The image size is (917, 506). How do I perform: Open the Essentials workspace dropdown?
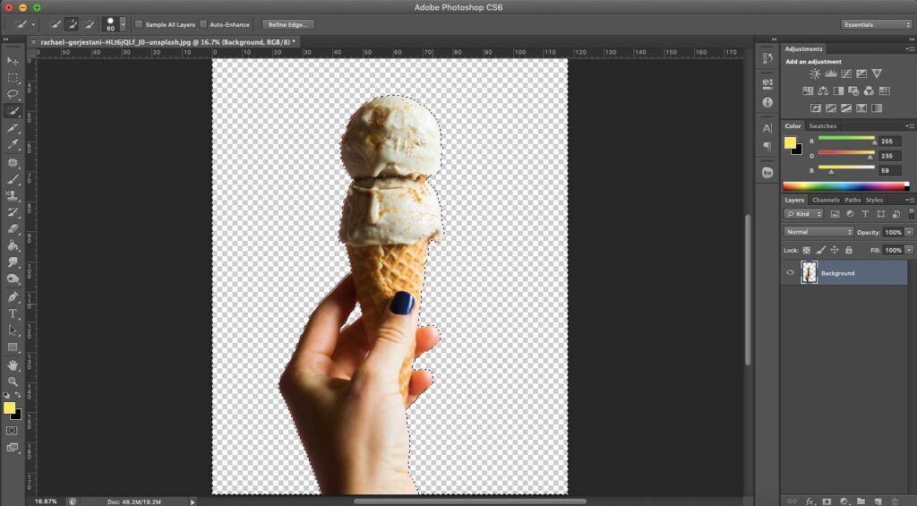pyautogui.click(x=876, y=24)
